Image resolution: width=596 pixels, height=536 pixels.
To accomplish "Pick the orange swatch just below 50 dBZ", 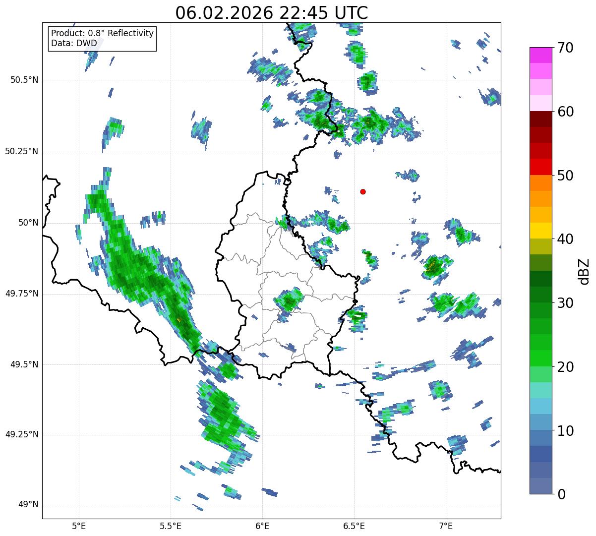I will pyautogui.click(x=540, y=183).
